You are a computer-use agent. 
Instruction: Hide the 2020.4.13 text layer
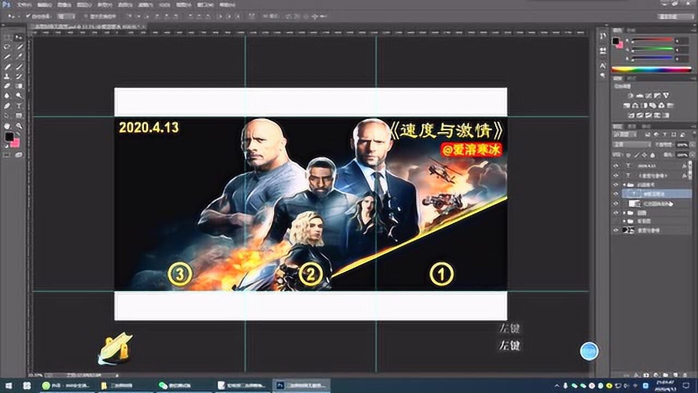[616, 165]
